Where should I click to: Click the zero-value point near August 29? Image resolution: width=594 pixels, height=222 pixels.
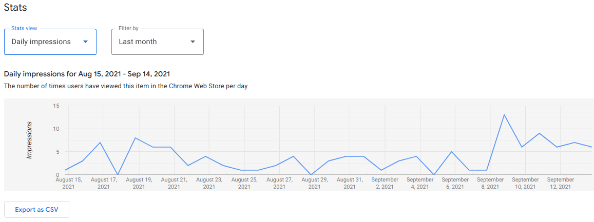pyautogui.click(x=311, y=174)
